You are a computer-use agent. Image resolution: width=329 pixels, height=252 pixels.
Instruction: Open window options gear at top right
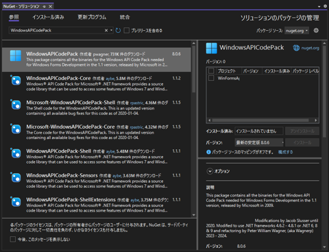click(325, 6)
